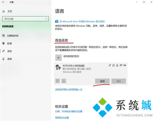Select 语言 in the sidebar
The image size is (154, 121).
click(x=10, y=51)
